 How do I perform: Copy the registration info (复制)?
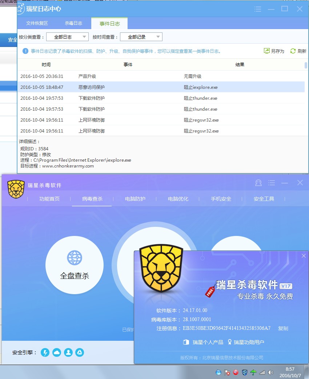283,328
